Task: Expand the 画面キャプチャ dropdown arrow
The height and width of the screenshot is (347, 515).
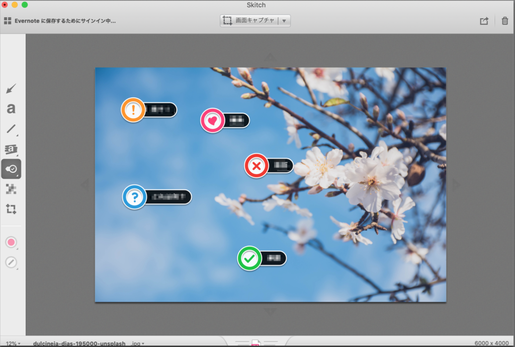Action: coord(284,21)
